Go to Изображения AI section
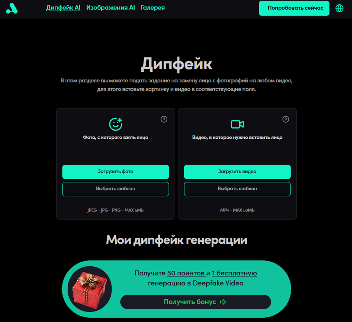Image resolution: width=352 pixels, height=322 pixels. 111,8
